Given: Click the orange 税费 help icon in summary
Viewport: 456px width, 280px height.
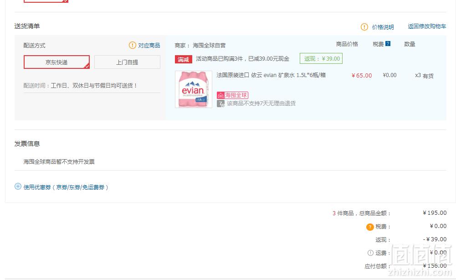Looking at the screenshot, I should 369,227.
